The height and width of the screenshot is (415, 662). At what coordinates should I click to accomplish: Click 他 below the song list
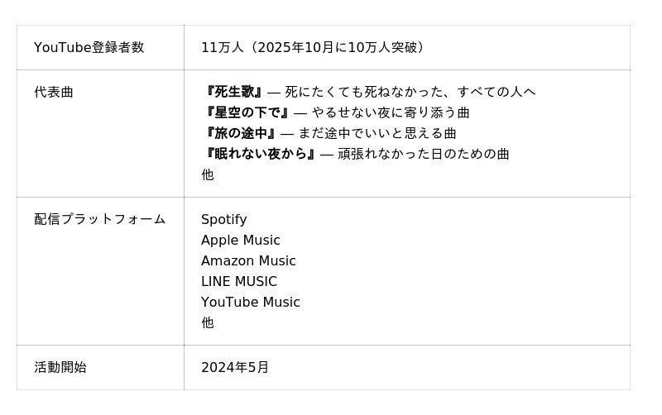tap(208, 174)
